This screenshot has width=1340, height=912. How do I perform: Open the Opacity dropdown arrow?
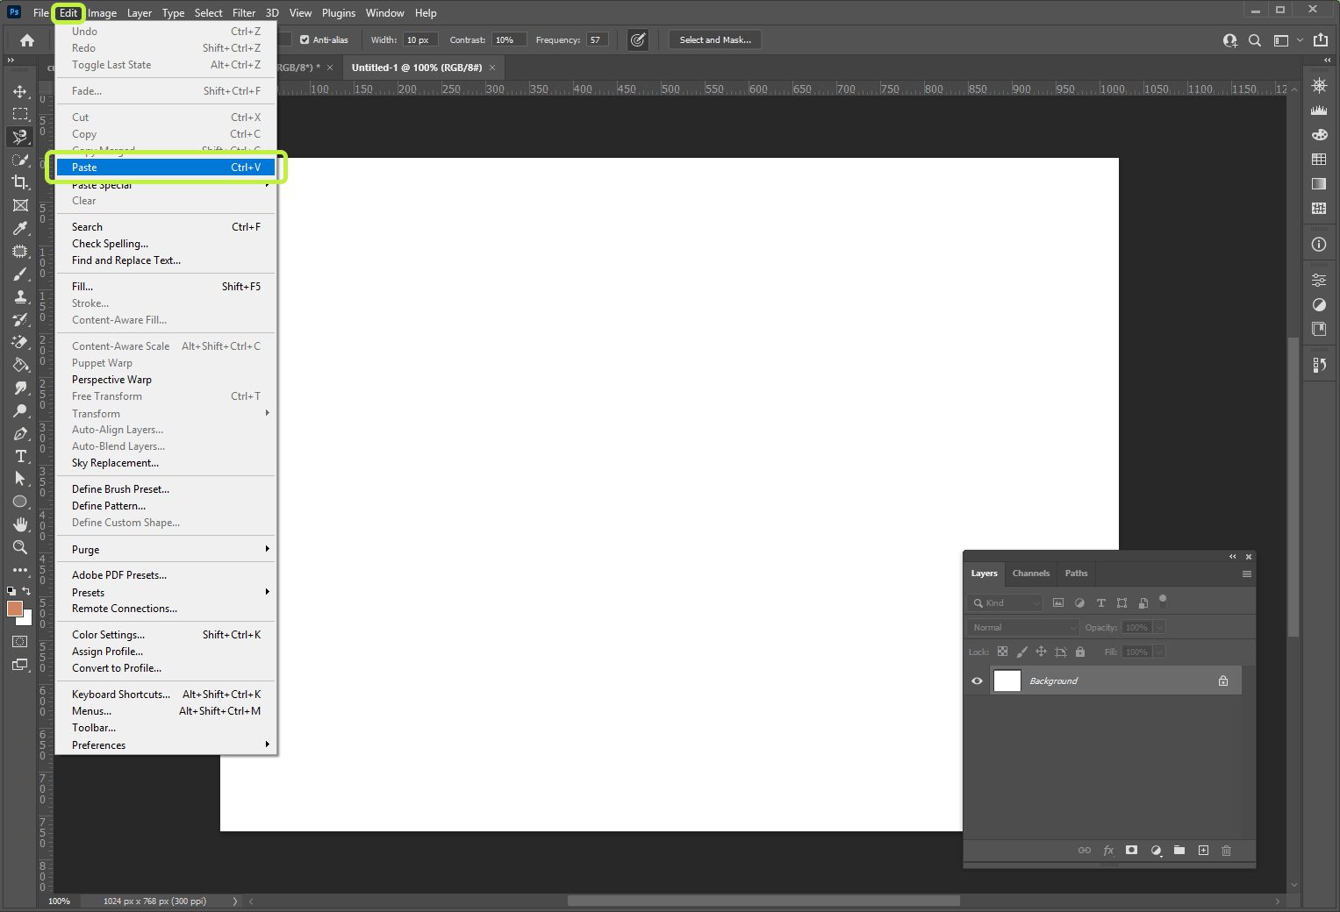[1159, 628]
